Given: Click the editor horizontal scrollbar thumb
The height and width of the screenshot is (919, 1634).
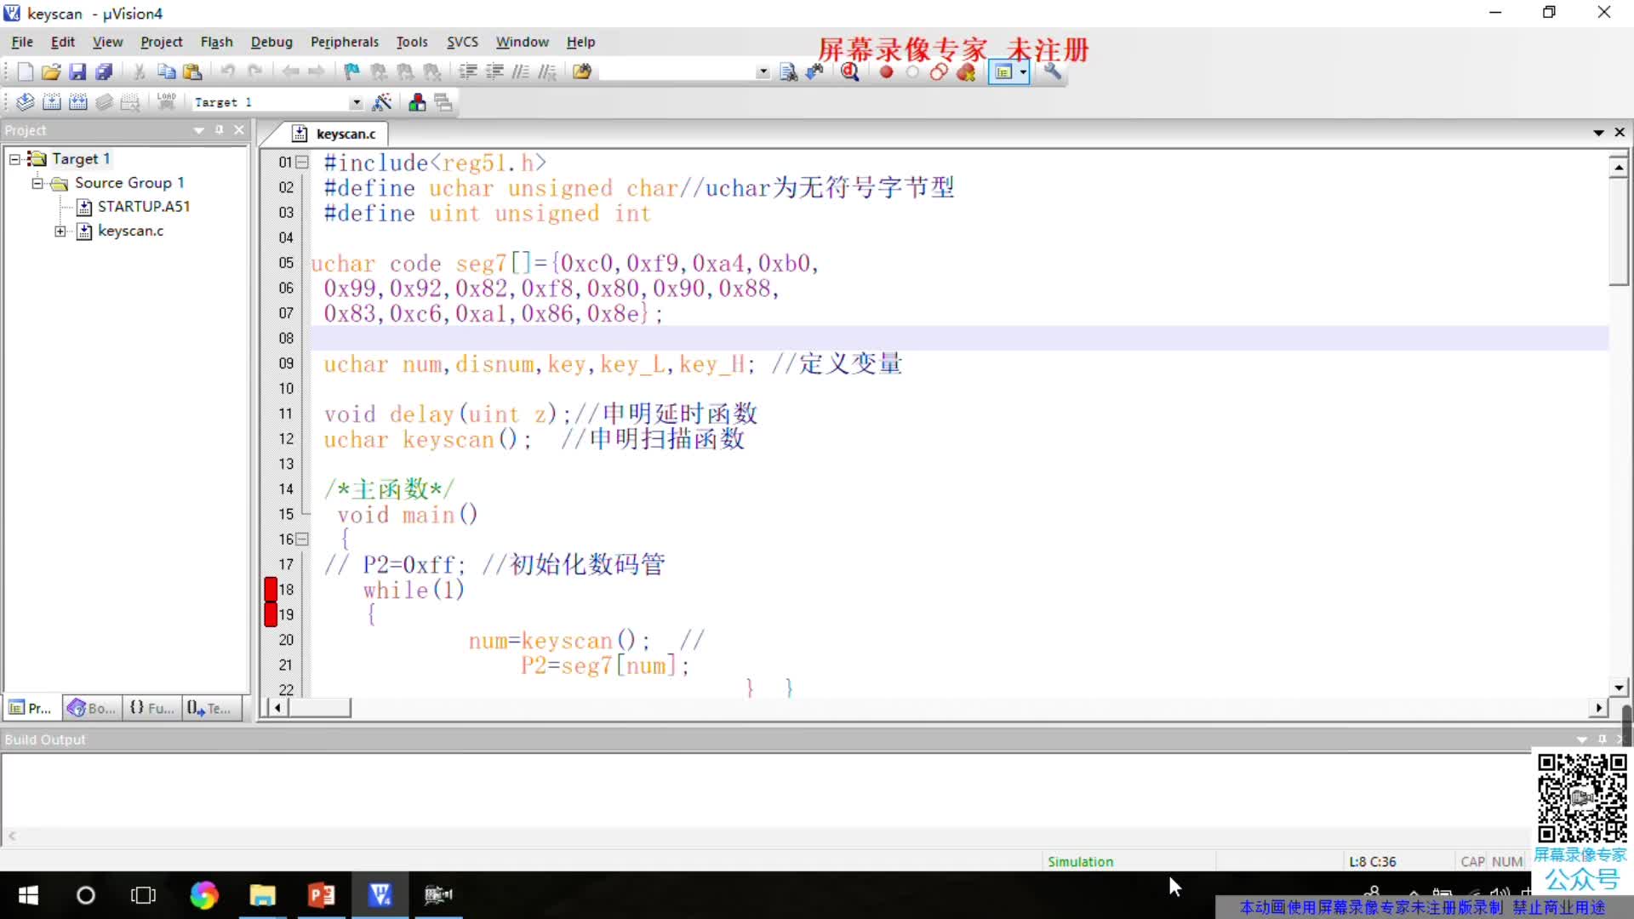Looking at the screenshot, I should point(320,708).
